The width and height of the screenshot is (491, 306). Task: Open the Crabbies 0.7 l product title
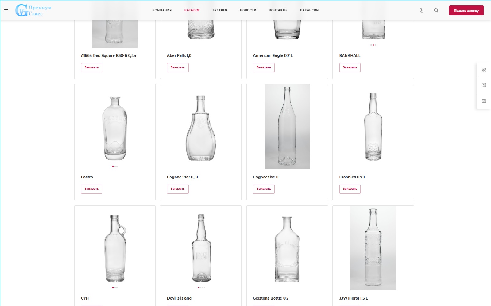352,177
